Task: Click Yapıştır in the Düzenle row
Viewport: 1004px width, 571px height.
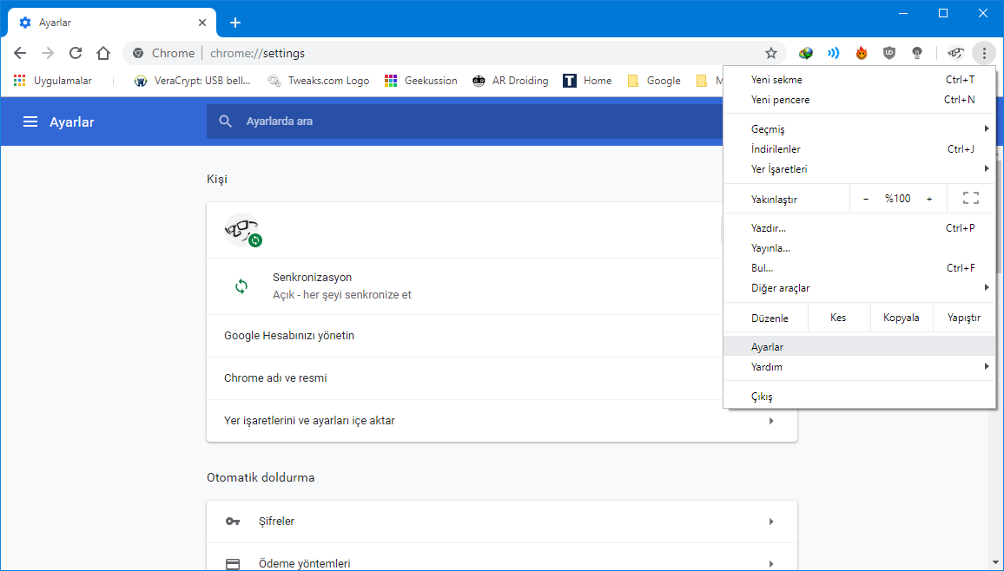Action: (x=964, y=318)
